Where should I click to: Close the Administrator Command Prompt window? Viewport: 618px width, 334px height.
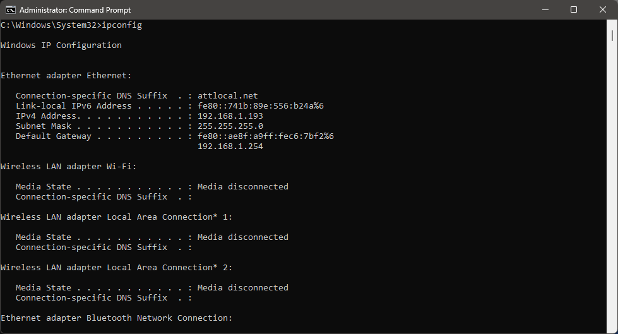coord(603,9)
